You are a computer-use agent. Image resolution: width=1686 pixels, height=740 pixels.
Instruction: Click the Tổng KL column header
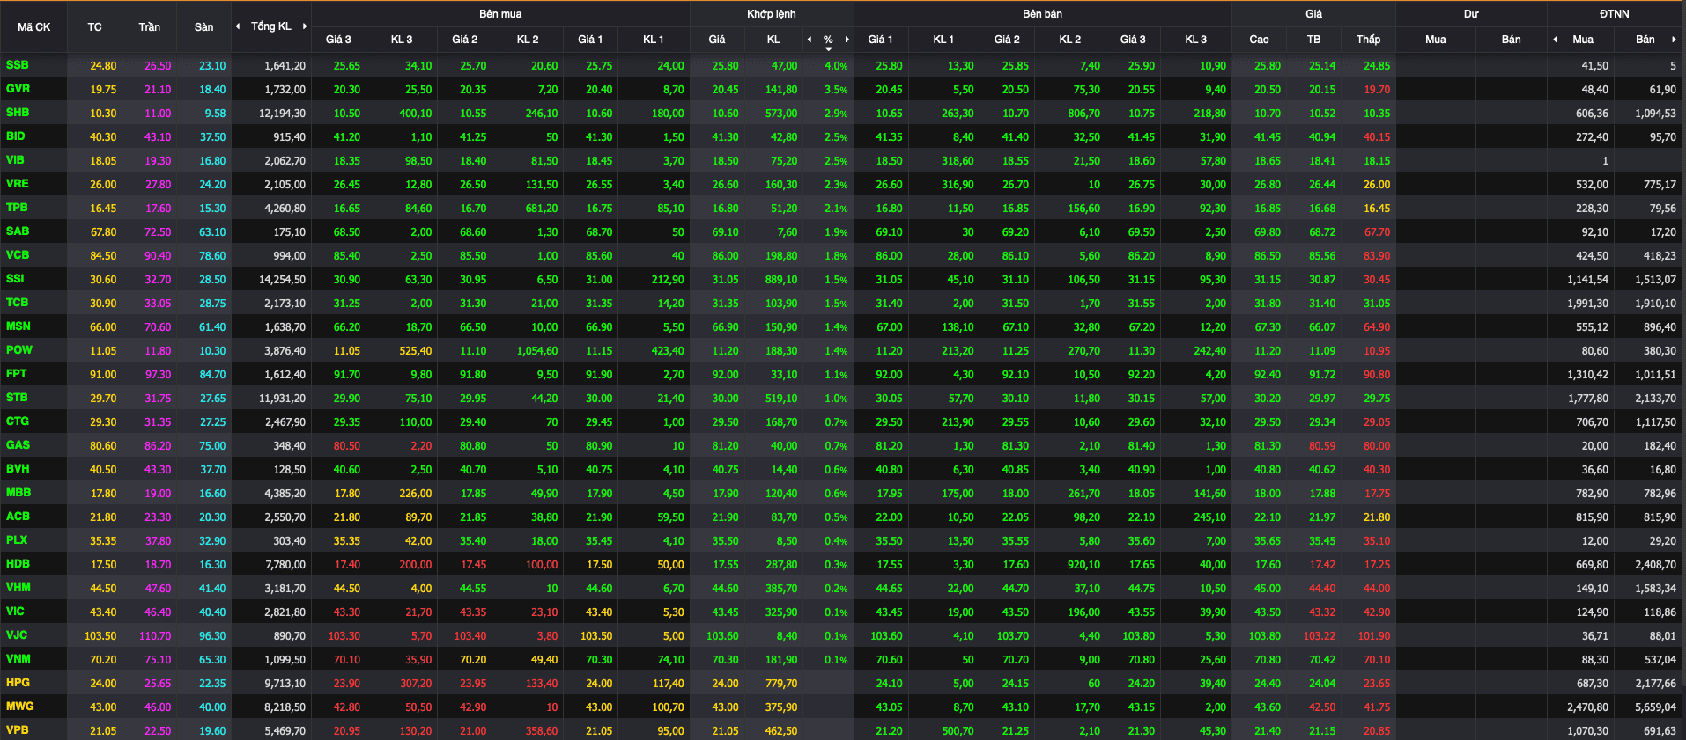pos(271,26)
